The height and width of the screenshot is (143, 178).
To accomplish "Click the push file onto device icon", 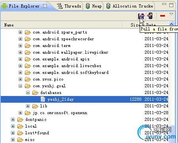I will [150, 16].
